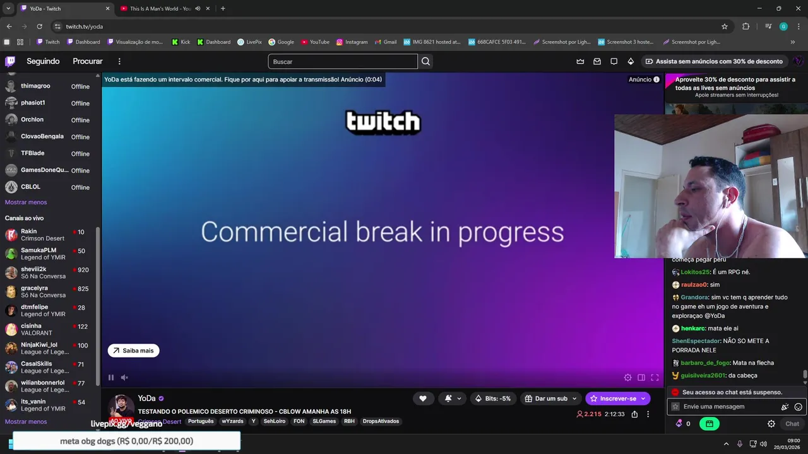This screenshot has height=454, width=808.
Task: Follow YoDa with the heart button
Action: [x=423, y=399]
